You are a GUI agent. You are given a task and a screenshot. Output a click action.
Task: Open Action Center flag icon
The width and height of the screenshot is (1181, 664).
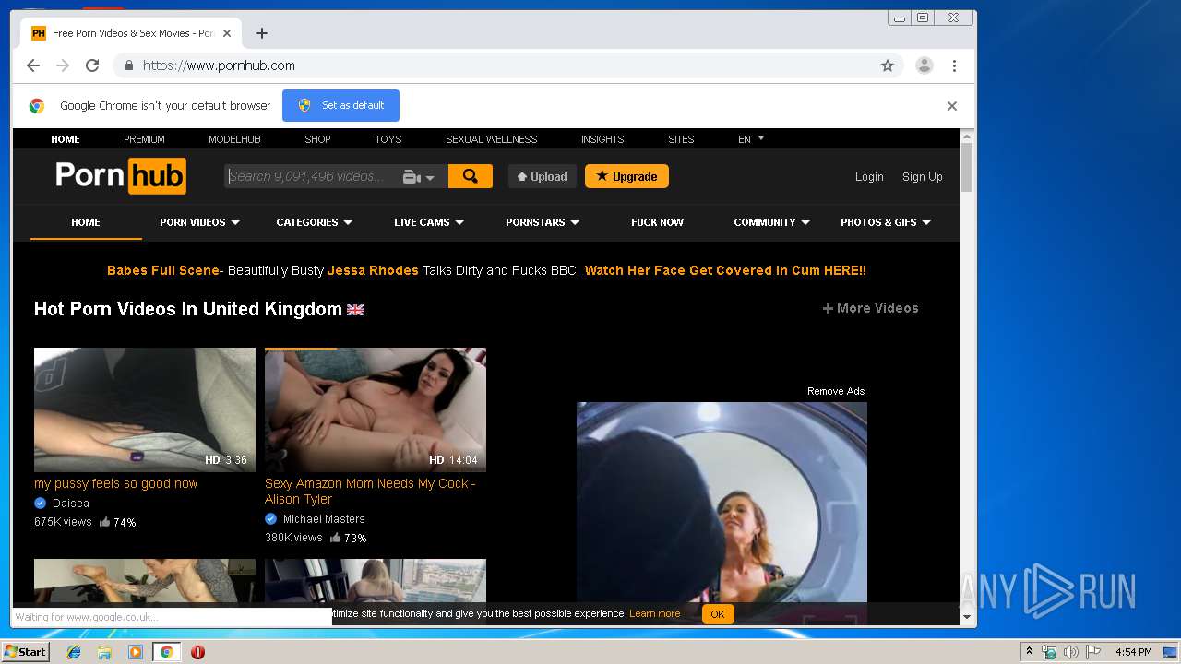tap(1093, 652)
